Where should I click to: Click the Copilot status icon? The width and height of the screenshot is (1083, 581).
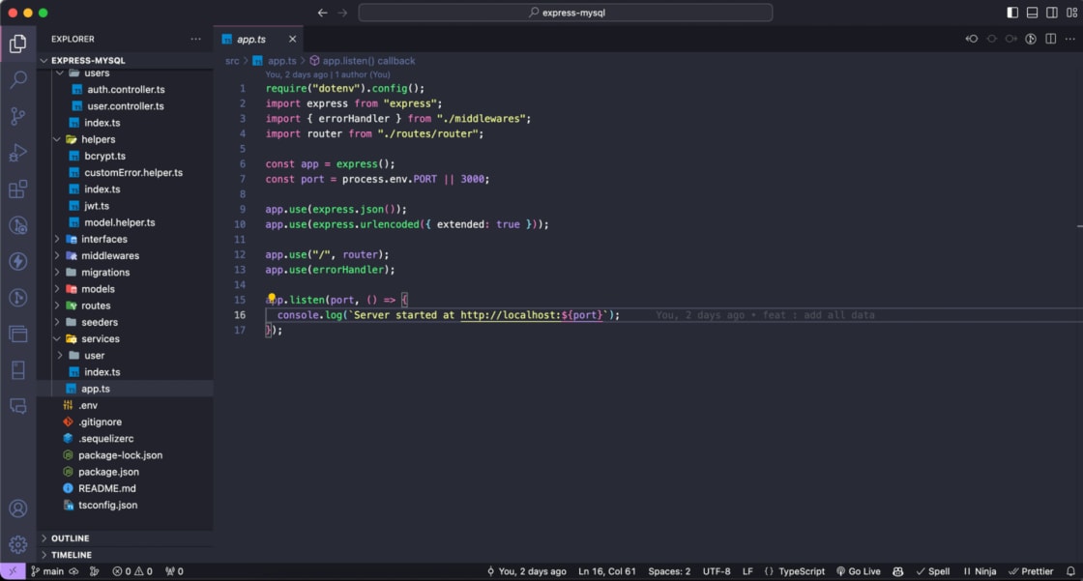click(x=898, y=571)
